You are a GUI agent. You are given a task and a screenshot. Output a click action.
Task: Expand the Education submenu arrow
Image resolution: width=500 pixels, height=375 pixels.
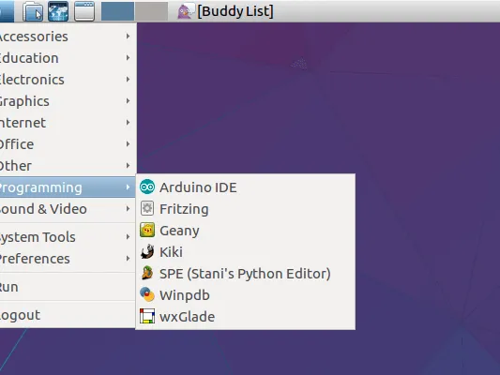(128, 58)
